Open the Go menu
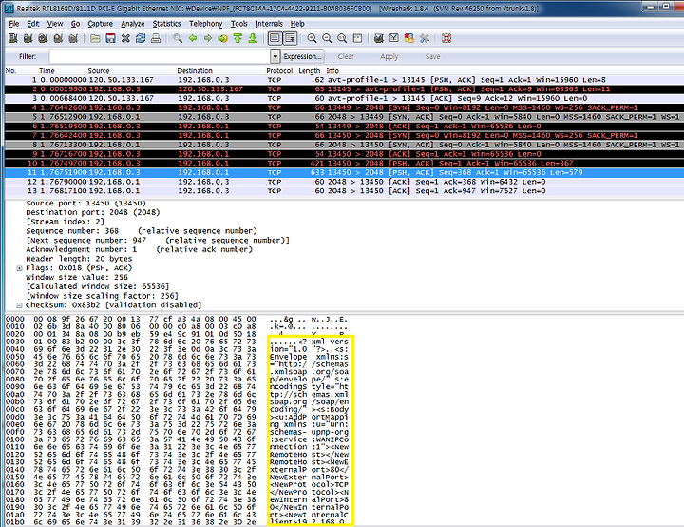The height and width of the screenshot is (527, 684). (75, 24)
